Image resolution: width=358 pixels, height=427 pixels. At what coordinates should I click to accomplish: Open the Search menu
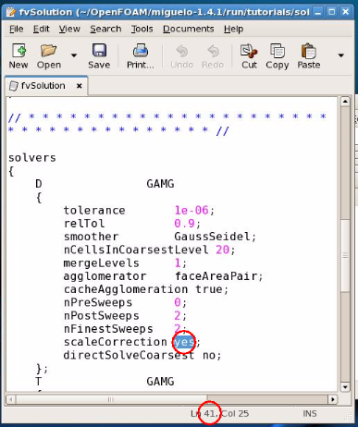click(x=105, y=29)
